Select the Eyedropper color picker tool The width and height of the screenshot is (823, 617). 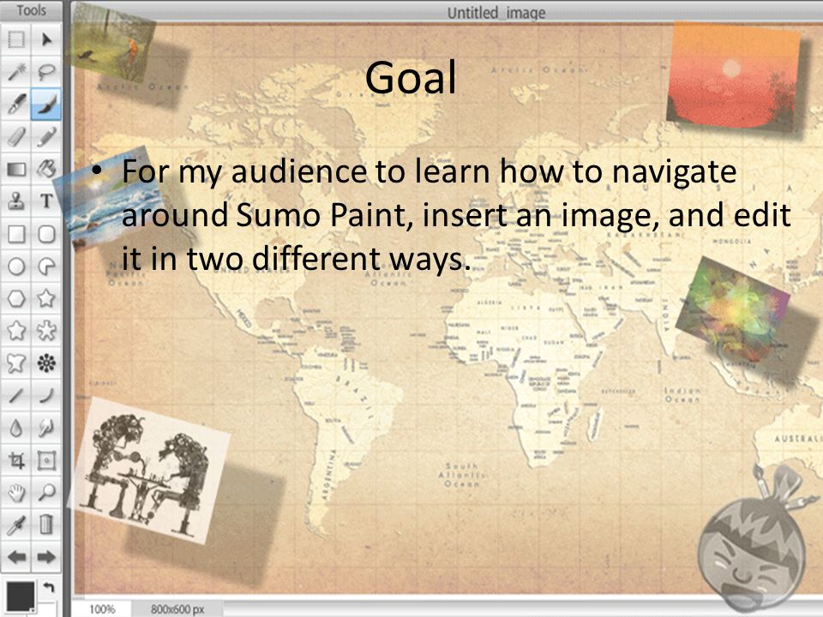pos(16,524)
